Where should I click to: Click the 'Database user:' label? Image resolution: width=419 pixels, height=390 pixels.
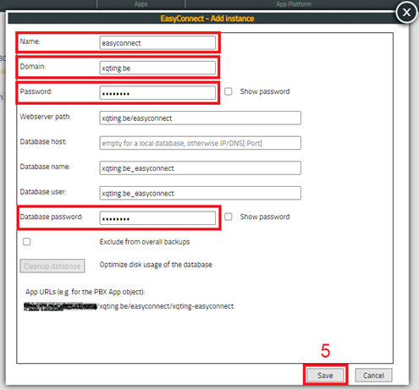click(43, 192)
